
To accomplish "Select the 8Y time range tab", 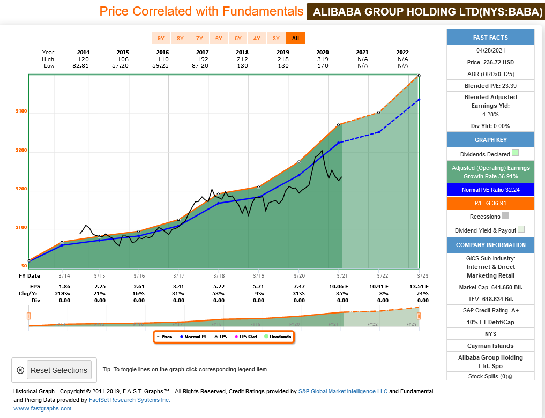I will 180,38.
